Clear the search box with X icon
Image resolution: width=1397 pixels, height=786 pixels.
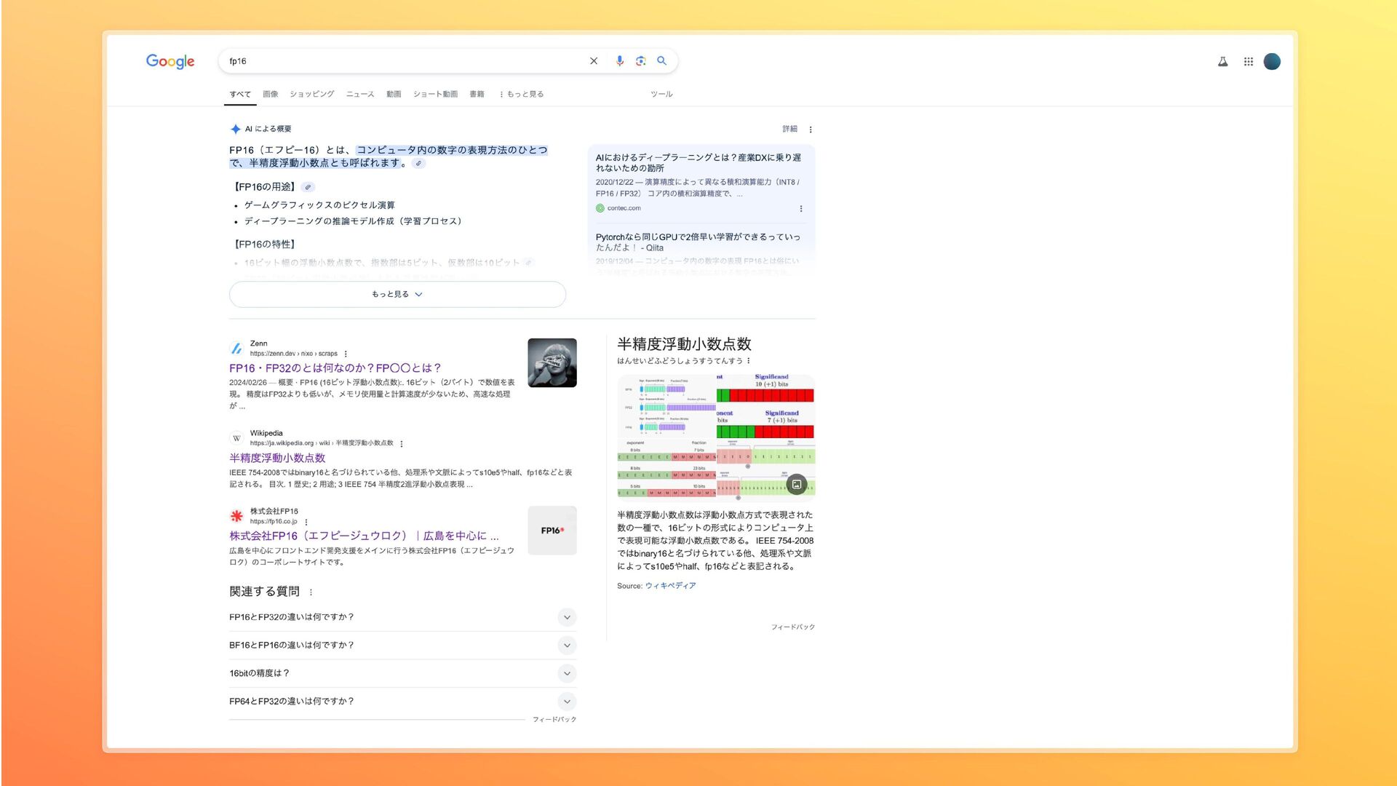[x=594, y=61]
